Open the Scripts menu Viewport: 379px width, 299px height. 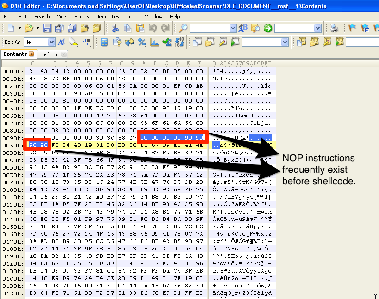click(82, 17)
